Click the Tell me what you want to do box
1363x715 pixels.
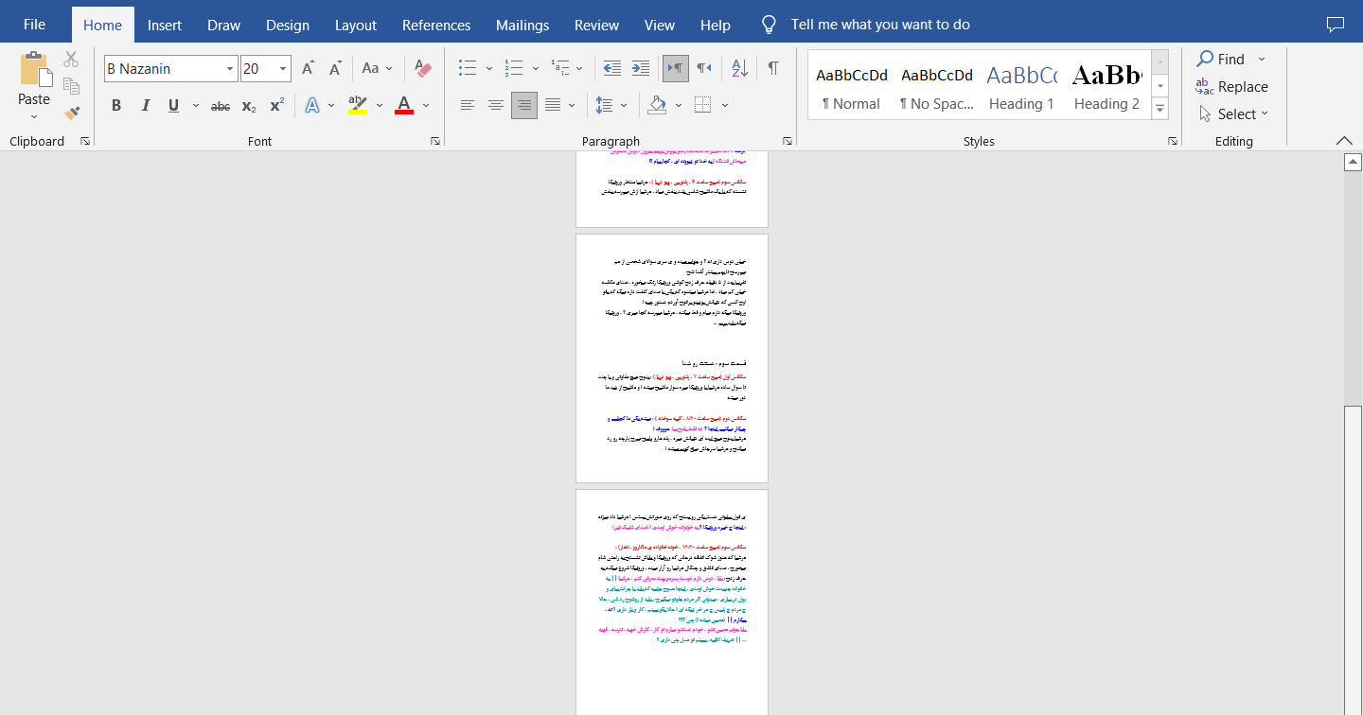point(879,26)
